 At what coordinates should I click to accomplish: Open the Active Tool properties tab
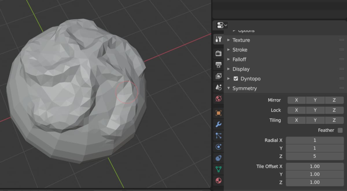(218, 39)
